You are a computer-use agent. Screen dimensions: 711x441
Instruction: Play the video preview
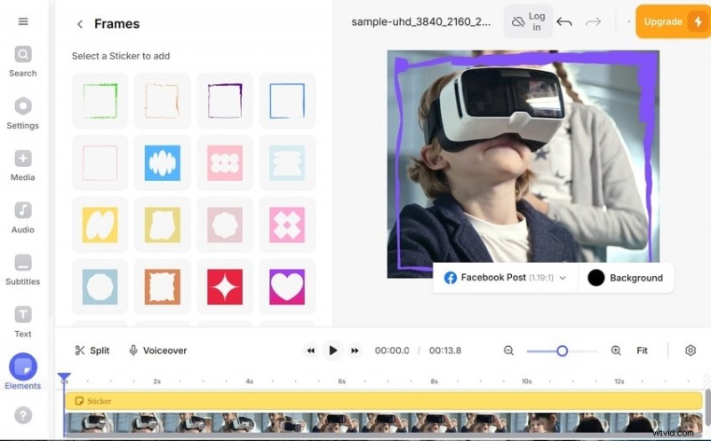click(332, 350)
